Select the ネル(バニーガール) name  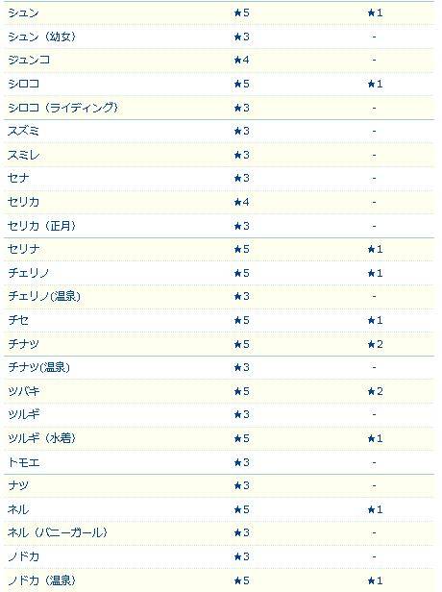point(58,532)
